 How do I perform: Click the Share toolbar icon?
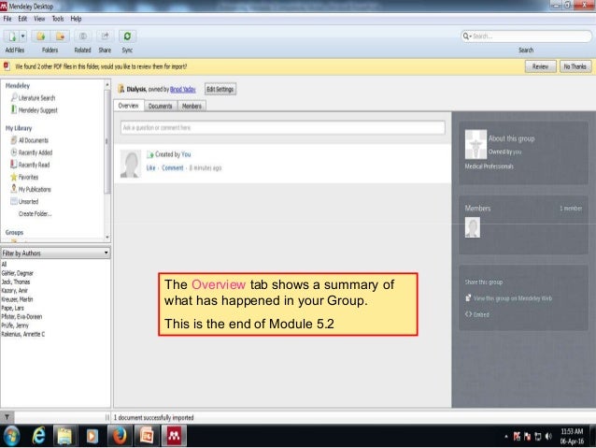(x=105, y=36)
